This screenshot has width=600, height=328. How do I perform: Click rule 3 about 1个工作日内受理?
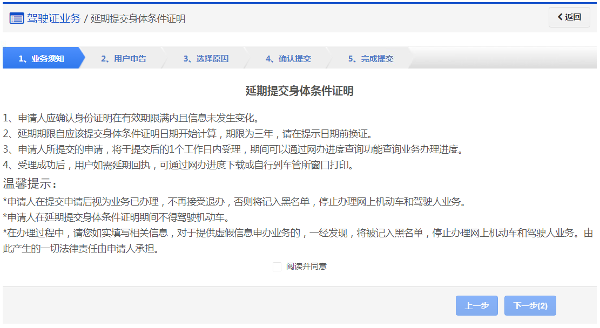tap(233, 149)
